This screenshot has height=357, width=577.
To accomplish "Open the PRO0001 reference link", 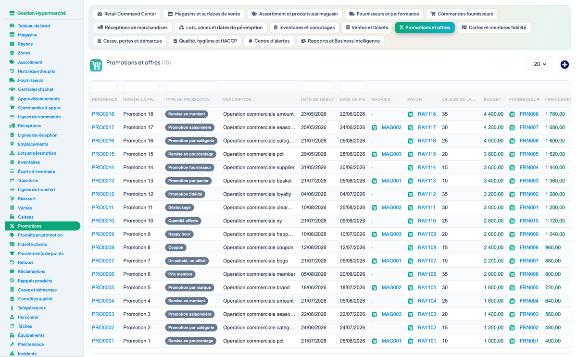I will (103, 341).
